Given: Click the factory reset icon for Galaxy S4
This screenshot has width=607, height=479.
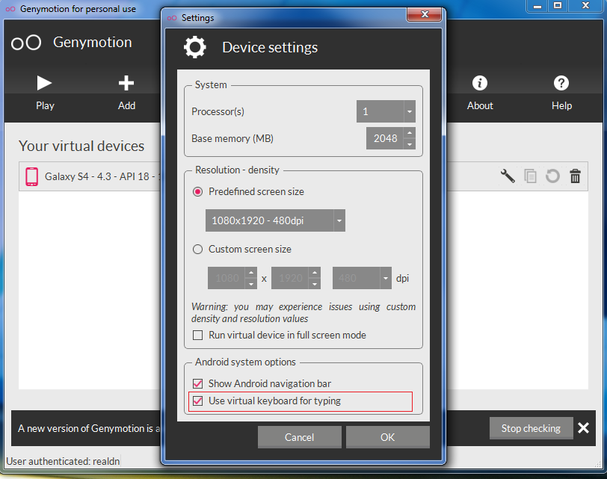Looking at the screenshot, I should click(553, 176).
